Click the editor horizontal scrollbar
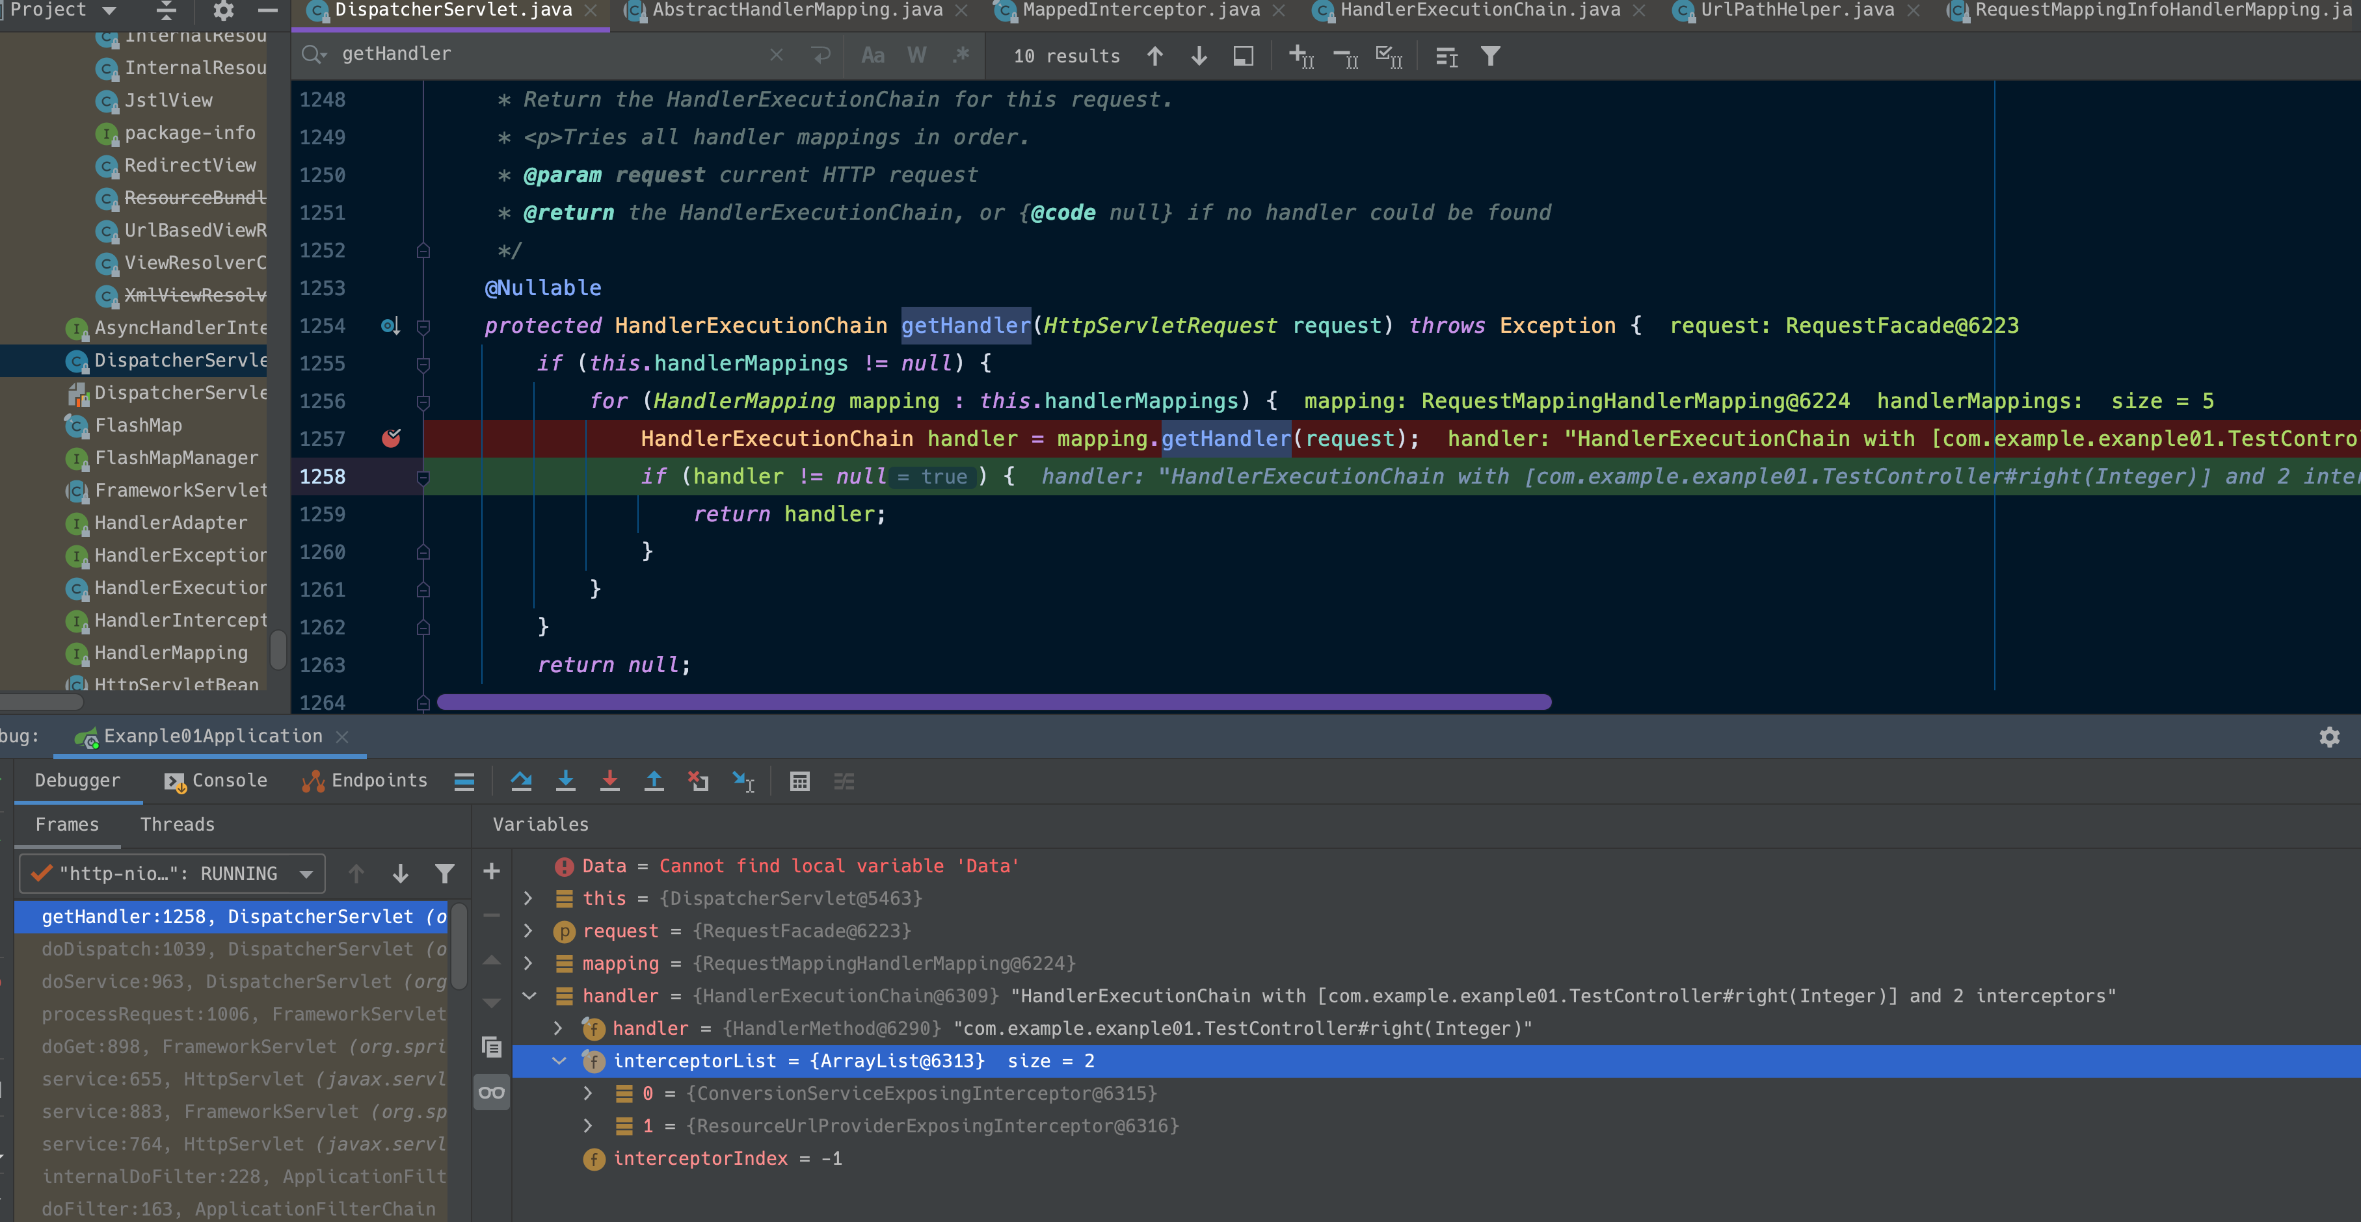Image resolution: width=2361 pixels, height=1222 pixels. click(994, 703)
